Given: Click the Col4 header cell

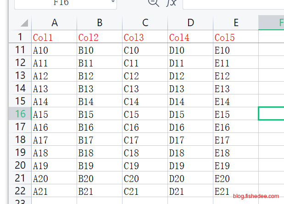Looking at the screenshot, I should click(190, 37).
